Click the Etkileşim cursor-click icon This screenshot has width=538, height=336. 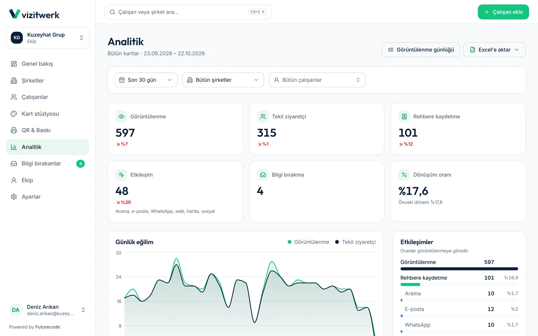coord(121,175)
